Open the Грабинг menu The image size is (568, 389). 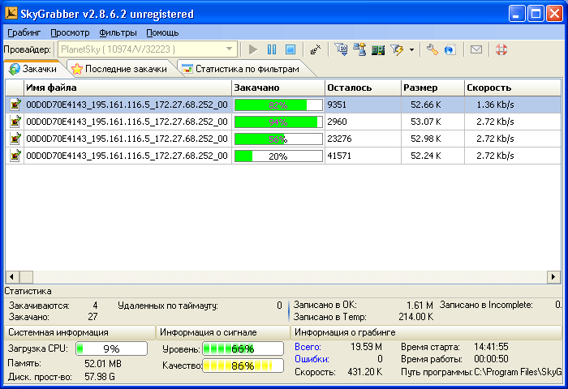24,32
